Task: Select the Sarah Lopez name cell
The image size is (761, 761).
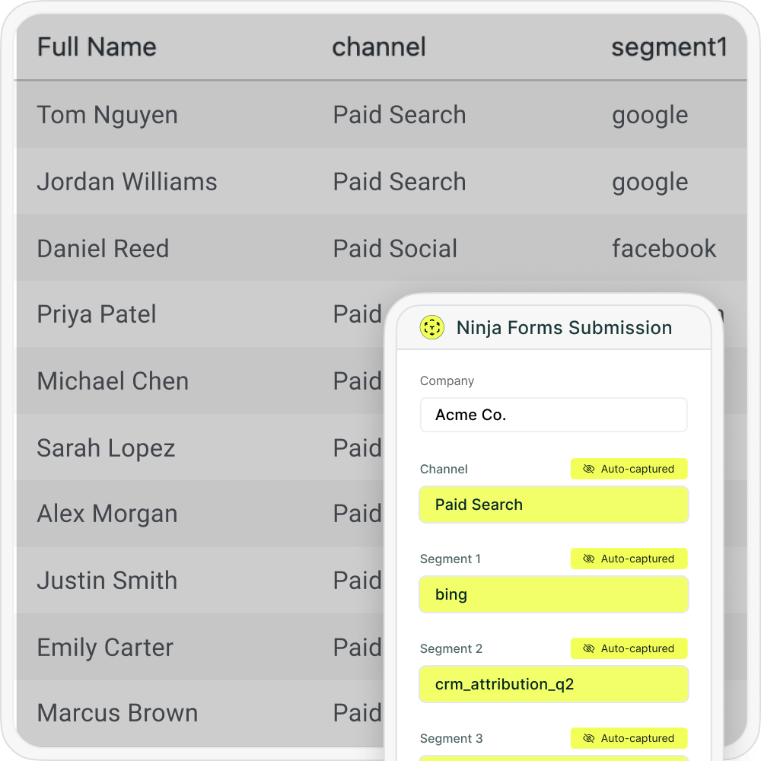Action: (106, 448)
